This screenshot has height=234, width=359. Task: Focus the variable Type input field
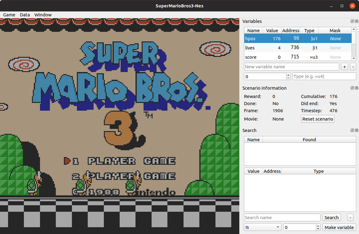(324, 76)
